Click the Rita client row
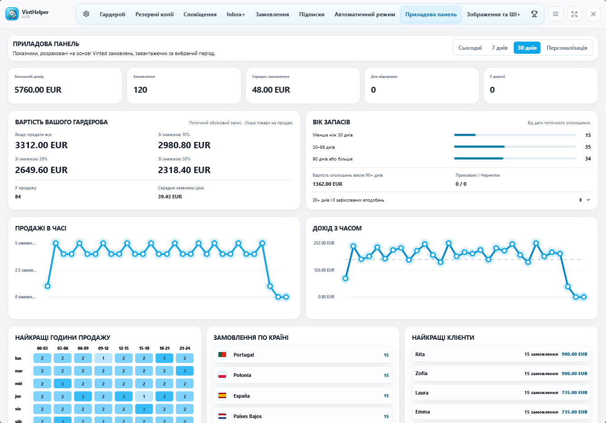This screenshot has height=423, width=606. (501, 354)
